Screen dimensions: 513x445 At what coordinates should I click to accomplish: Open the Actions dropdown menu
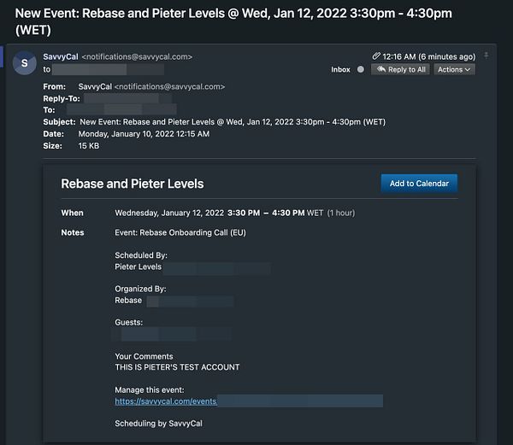coord(454,69)
